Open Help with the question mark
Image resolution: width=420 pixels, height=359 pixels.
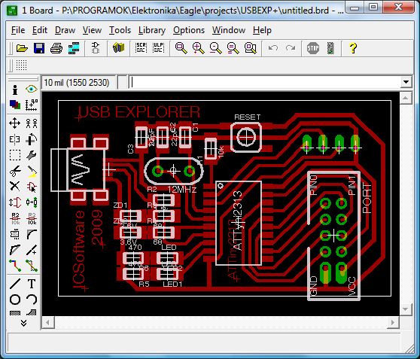pos(353,48)
